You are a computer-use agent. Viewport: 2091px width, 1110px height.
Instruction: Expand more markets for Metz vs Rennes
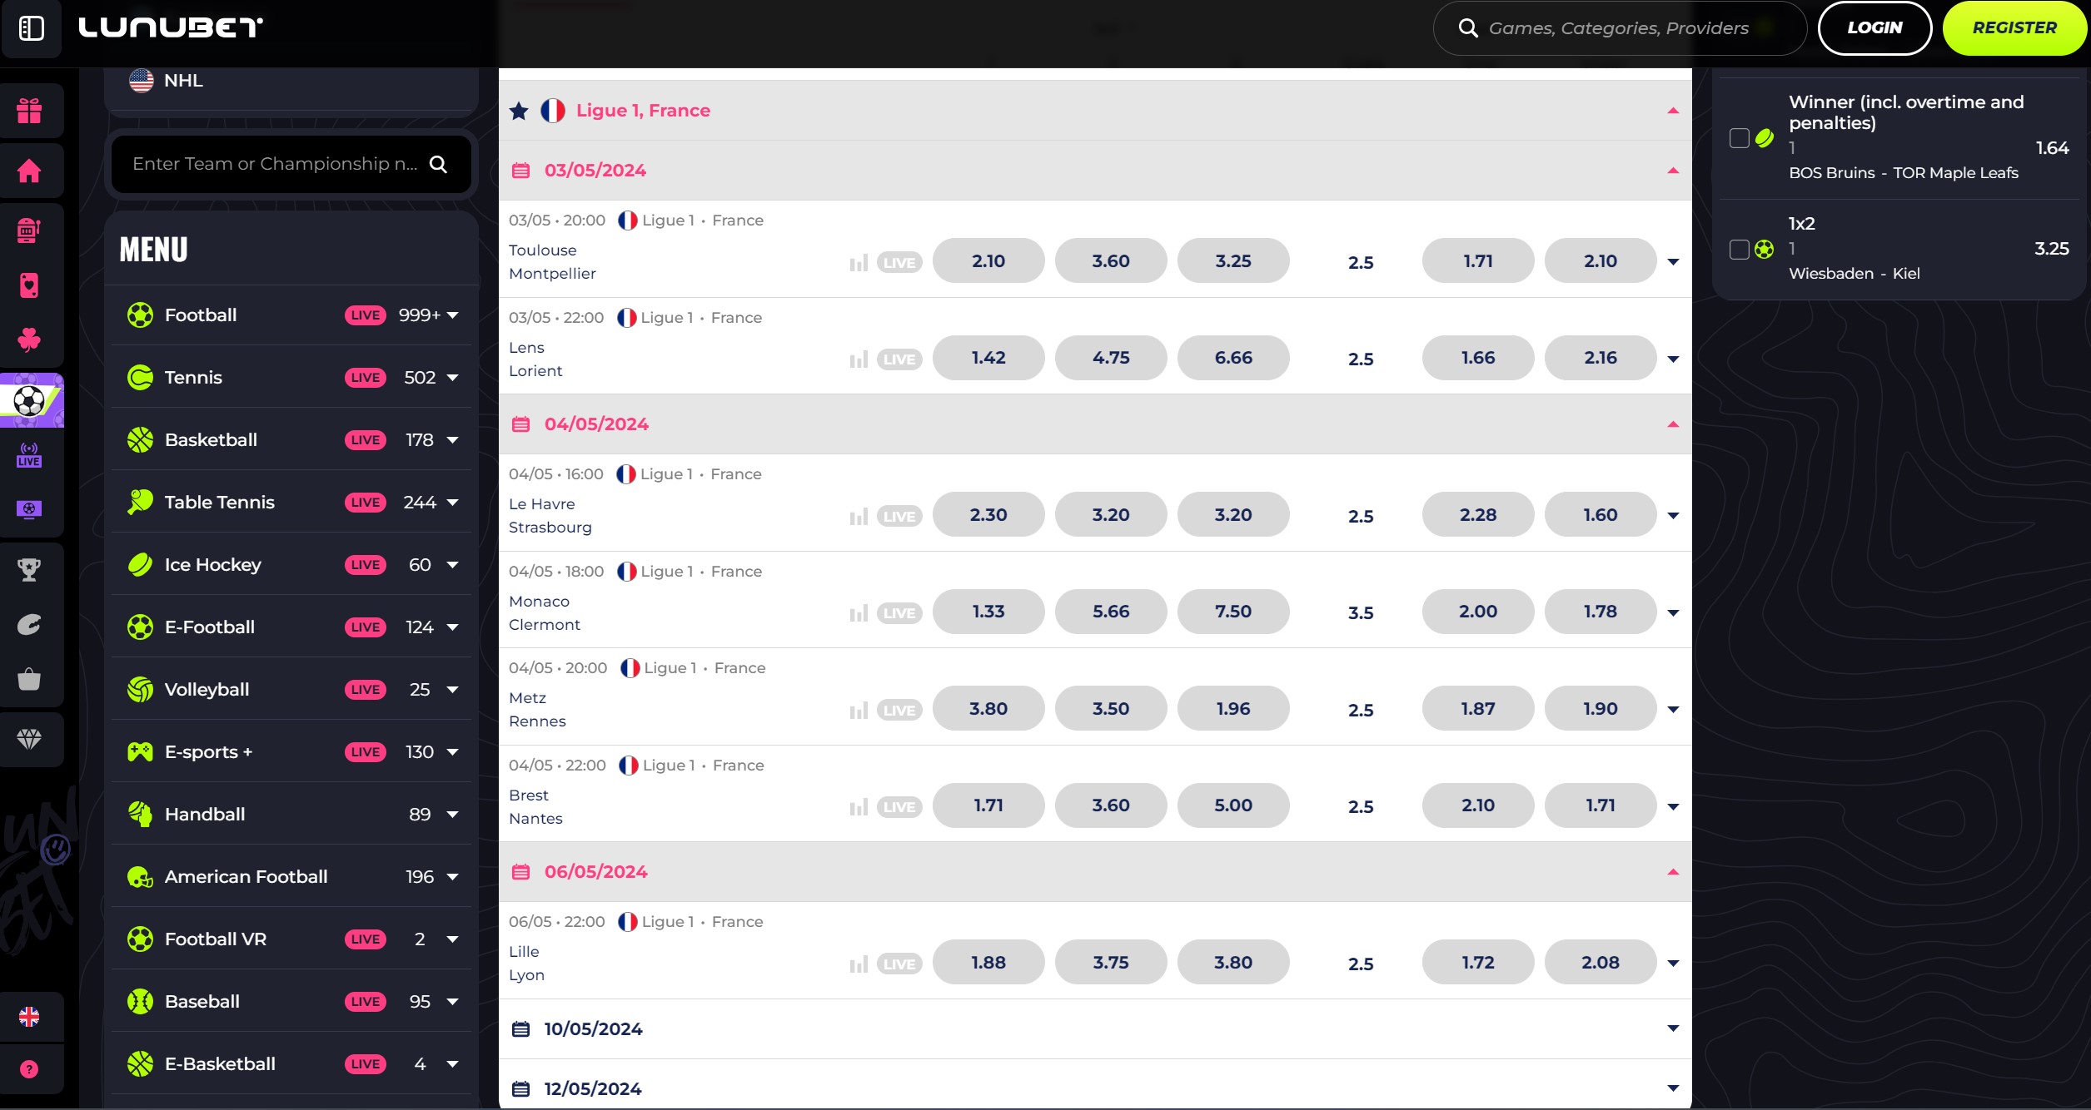(x=1673, y=710)
